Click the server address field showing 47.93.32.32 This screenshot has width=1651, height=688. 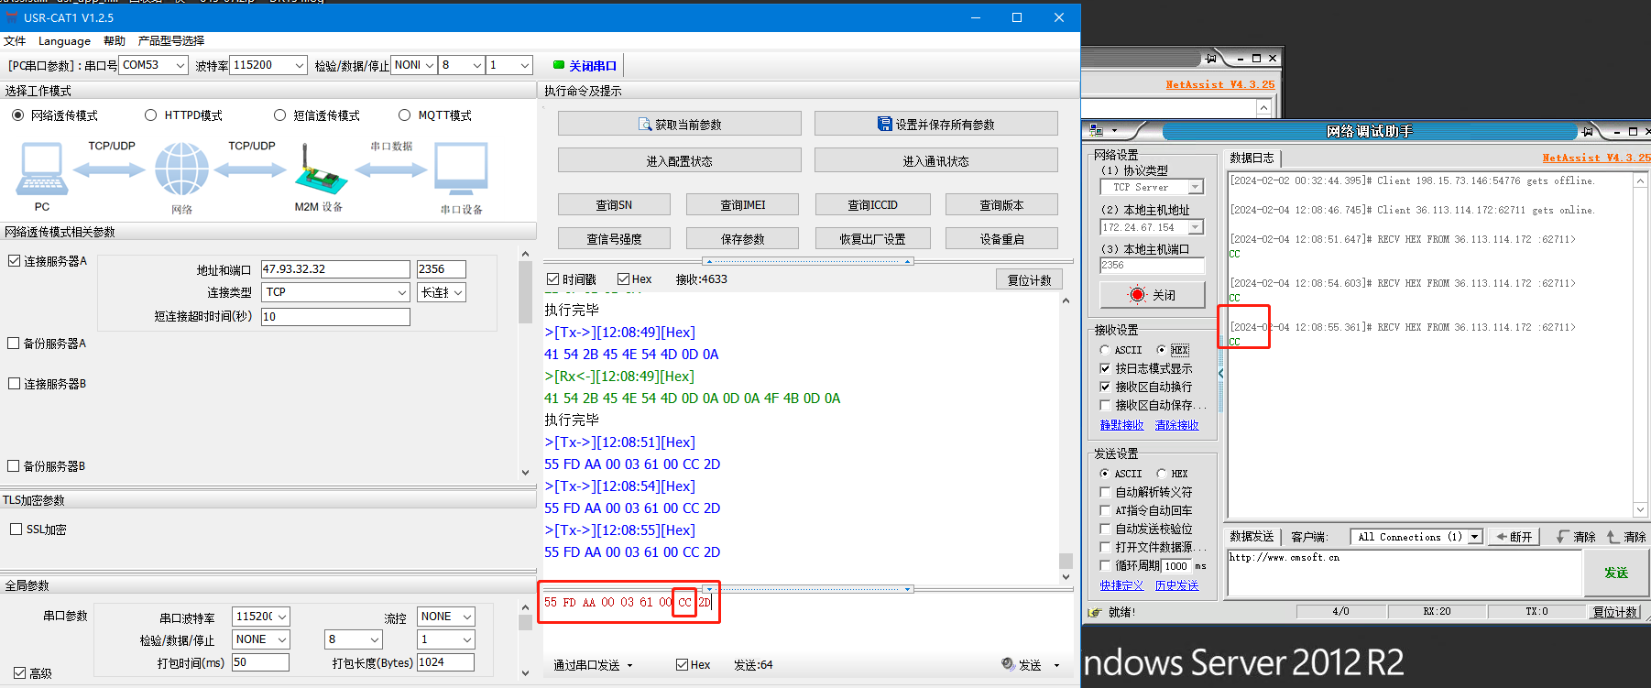tap(335, 269)
